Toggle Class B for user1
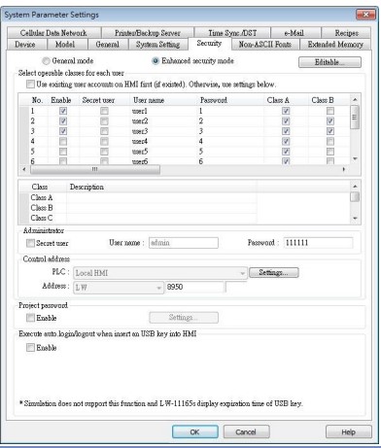Image resolution: width=381 pixels, height=448 pixels. pyautogui.click(x=330, y=111)
